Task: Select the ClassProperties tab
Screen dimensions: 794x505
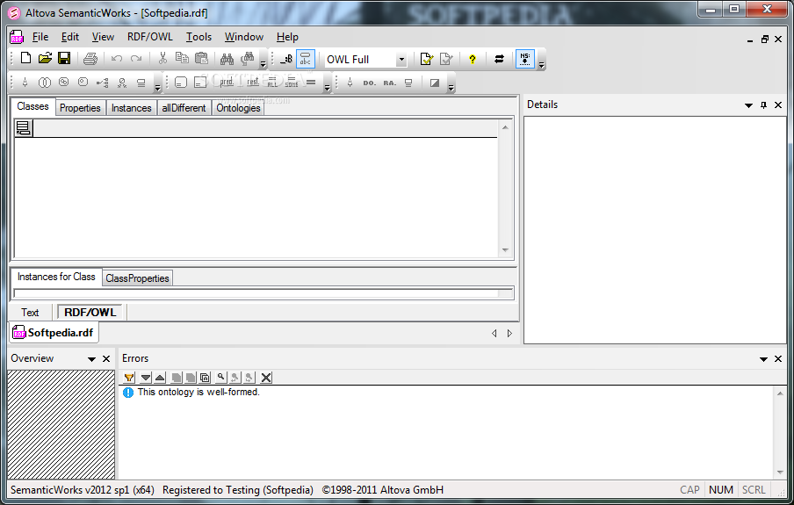Action: pos(137,278)
